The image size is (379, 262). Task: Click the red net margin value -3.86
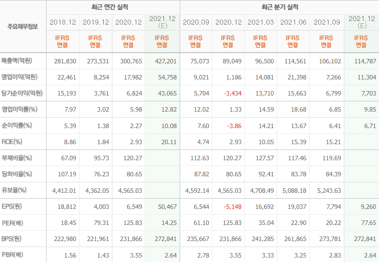235,126
